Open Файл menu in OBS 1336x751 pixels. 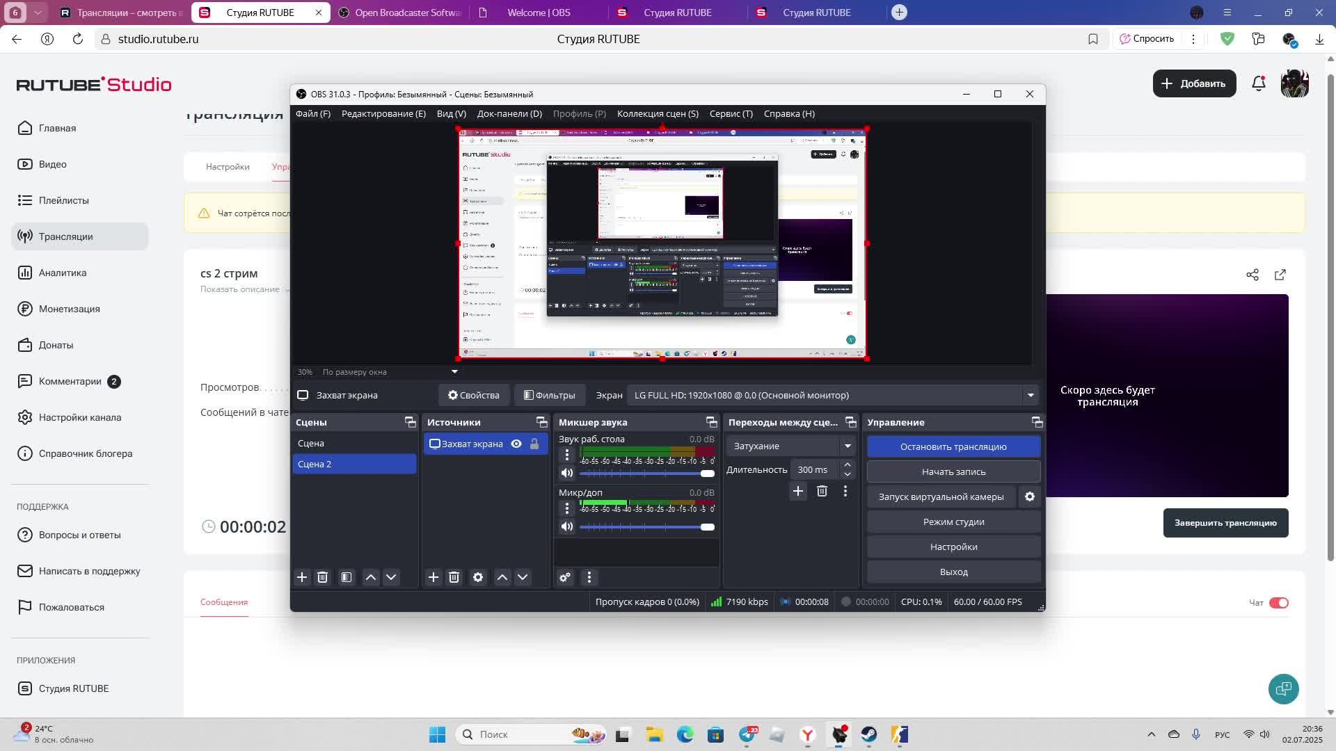pyautogui.click(x=313, y=113)
